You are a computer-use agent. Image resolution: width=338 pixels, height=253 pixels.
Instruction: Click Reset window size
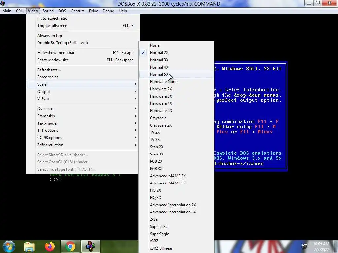(x=82, y=60)
